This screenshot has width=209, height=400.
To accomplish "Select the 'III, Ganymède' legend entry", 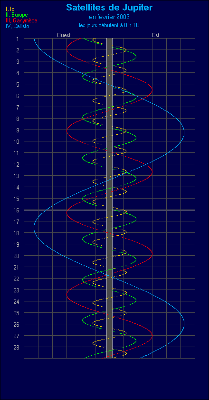I will coord(21,20).
